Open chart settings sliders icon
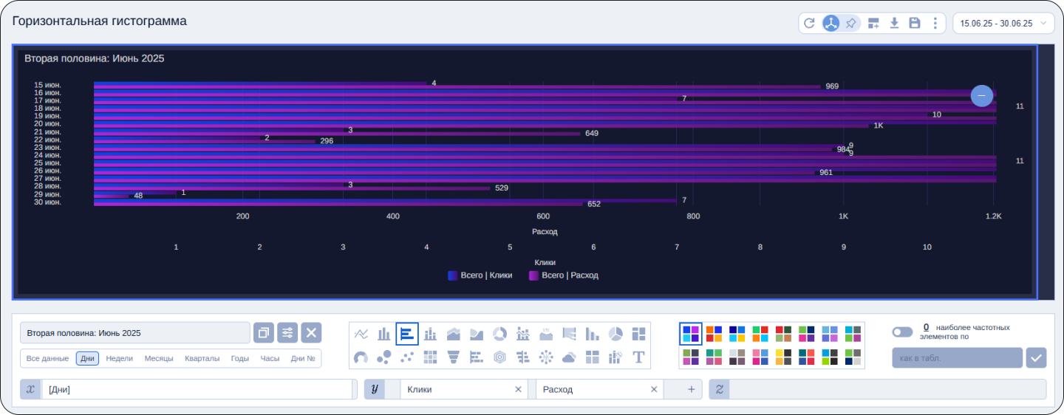 coord(287,333)
